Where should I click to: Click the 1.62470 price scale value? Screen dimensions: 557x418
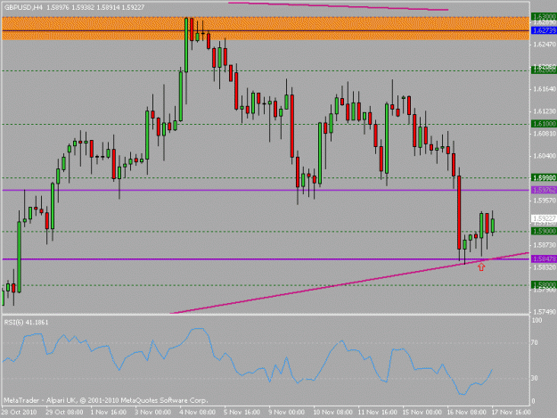tap(545, 45)
